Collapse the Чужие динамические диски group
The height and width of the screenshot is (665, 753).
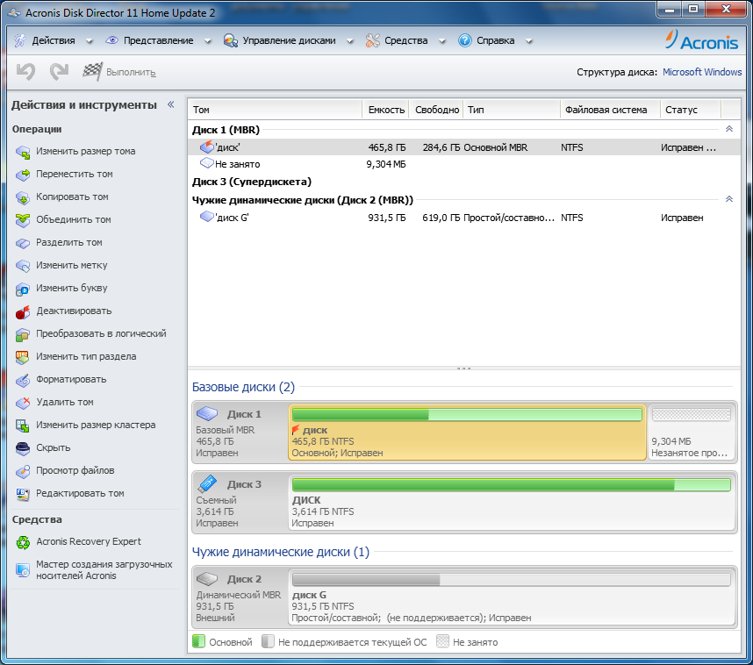[x=729, y=199]
